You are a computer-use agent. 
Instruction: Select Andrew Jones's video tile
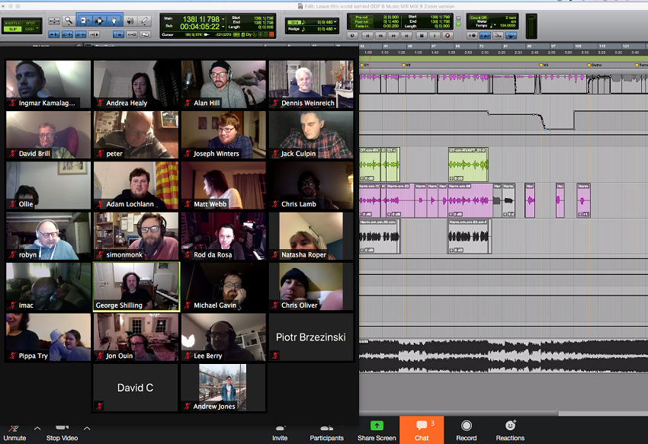[223, 388]
